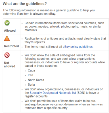Click the pre-embargo items paragraph
The height and width of the screenshot is (113, 109).
click(x=64, y=105)
